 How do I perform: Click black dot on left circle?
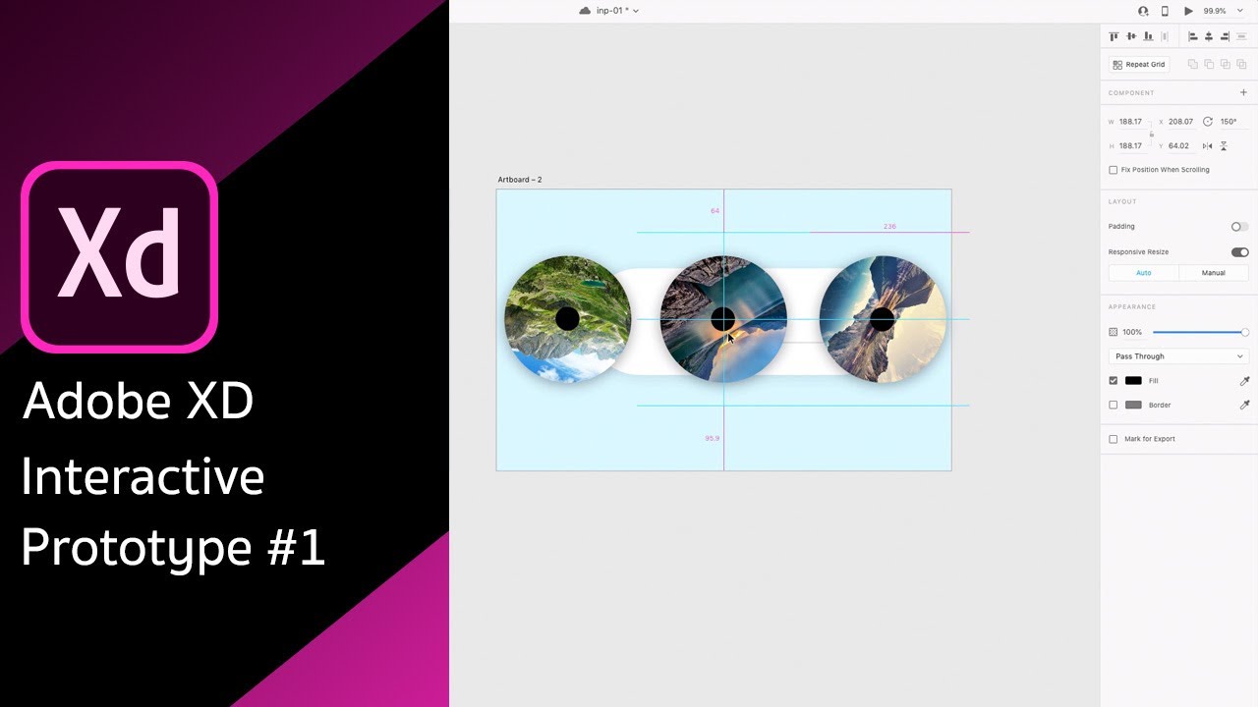tap(567, 318)
